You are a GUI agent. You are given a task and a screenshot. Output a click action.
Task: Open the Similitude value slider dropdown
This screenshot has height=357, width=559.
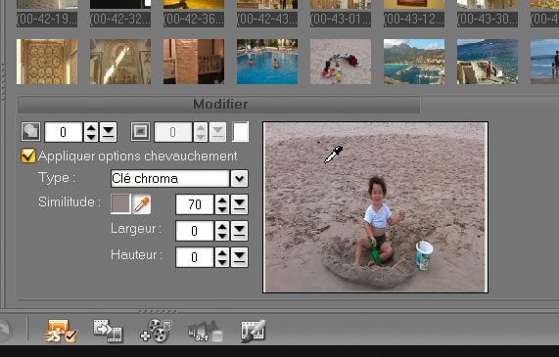click(x=239, y=204)
